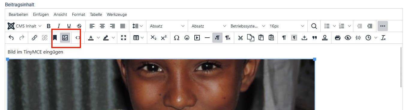Click the insert/edit image icon
This screenshot has width=404, height=110.
pos(65,38)
